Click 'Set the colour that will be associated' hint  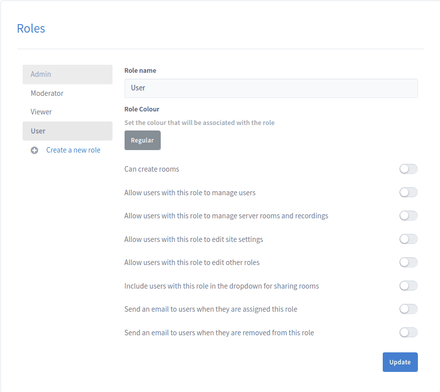[199, 122]
